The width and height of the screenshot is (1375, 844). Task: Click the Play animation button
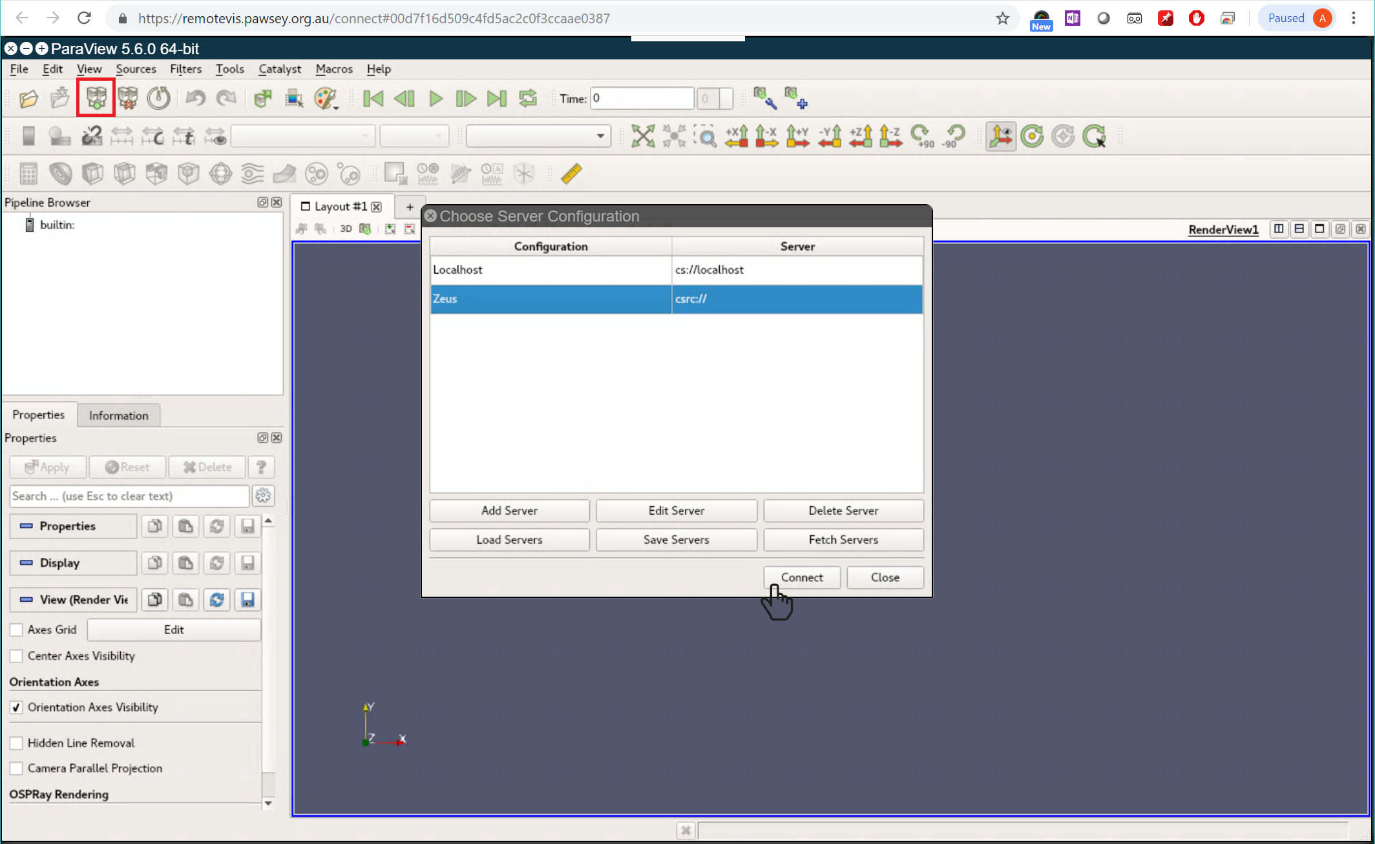click(x=436, y=98)
